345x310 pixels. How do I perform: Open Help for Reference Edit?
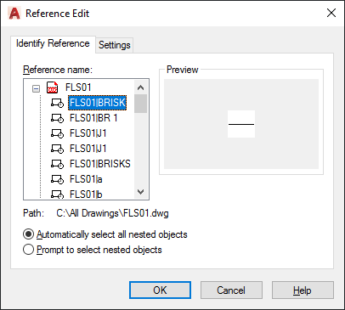pyautogui.click(x=303, y=290)
